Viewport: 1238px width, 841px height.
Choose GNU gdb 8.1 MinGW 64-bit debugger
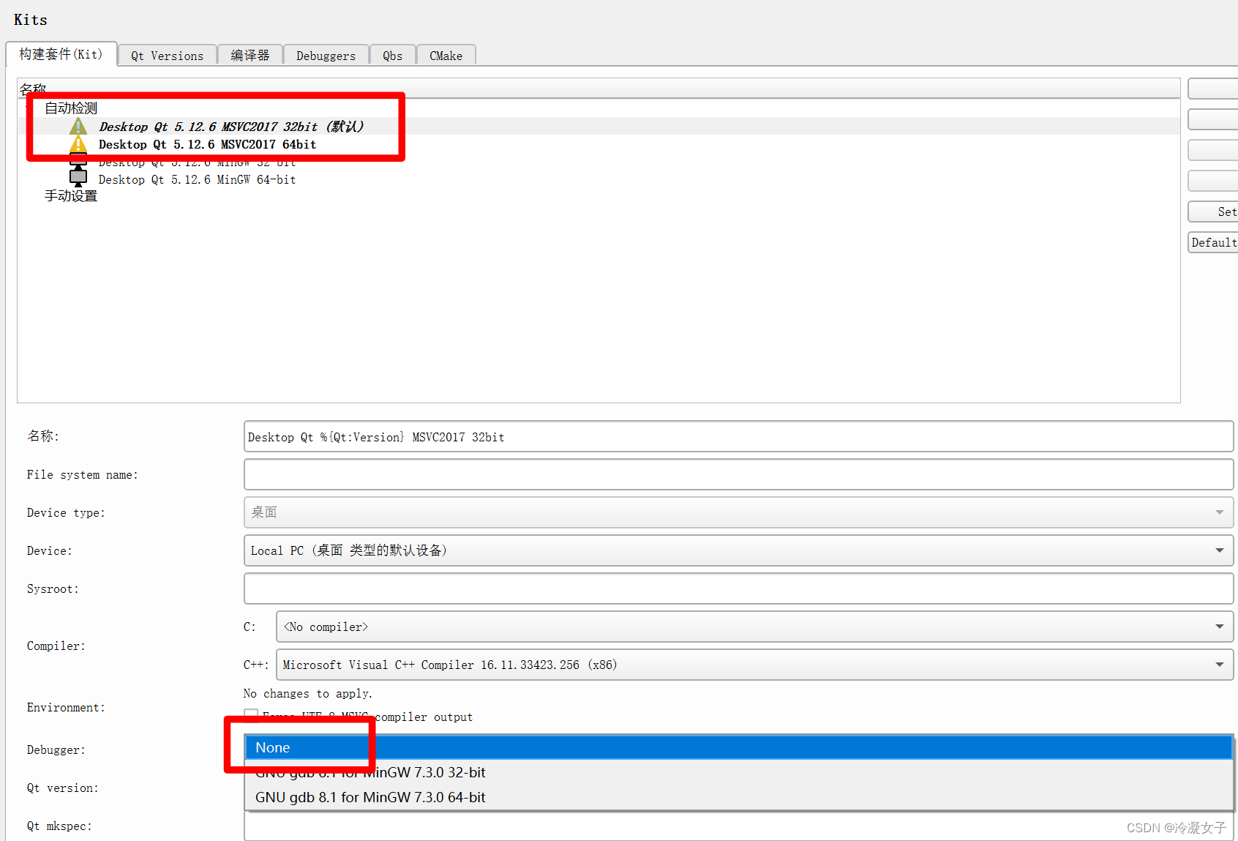[x=739, y=797]
